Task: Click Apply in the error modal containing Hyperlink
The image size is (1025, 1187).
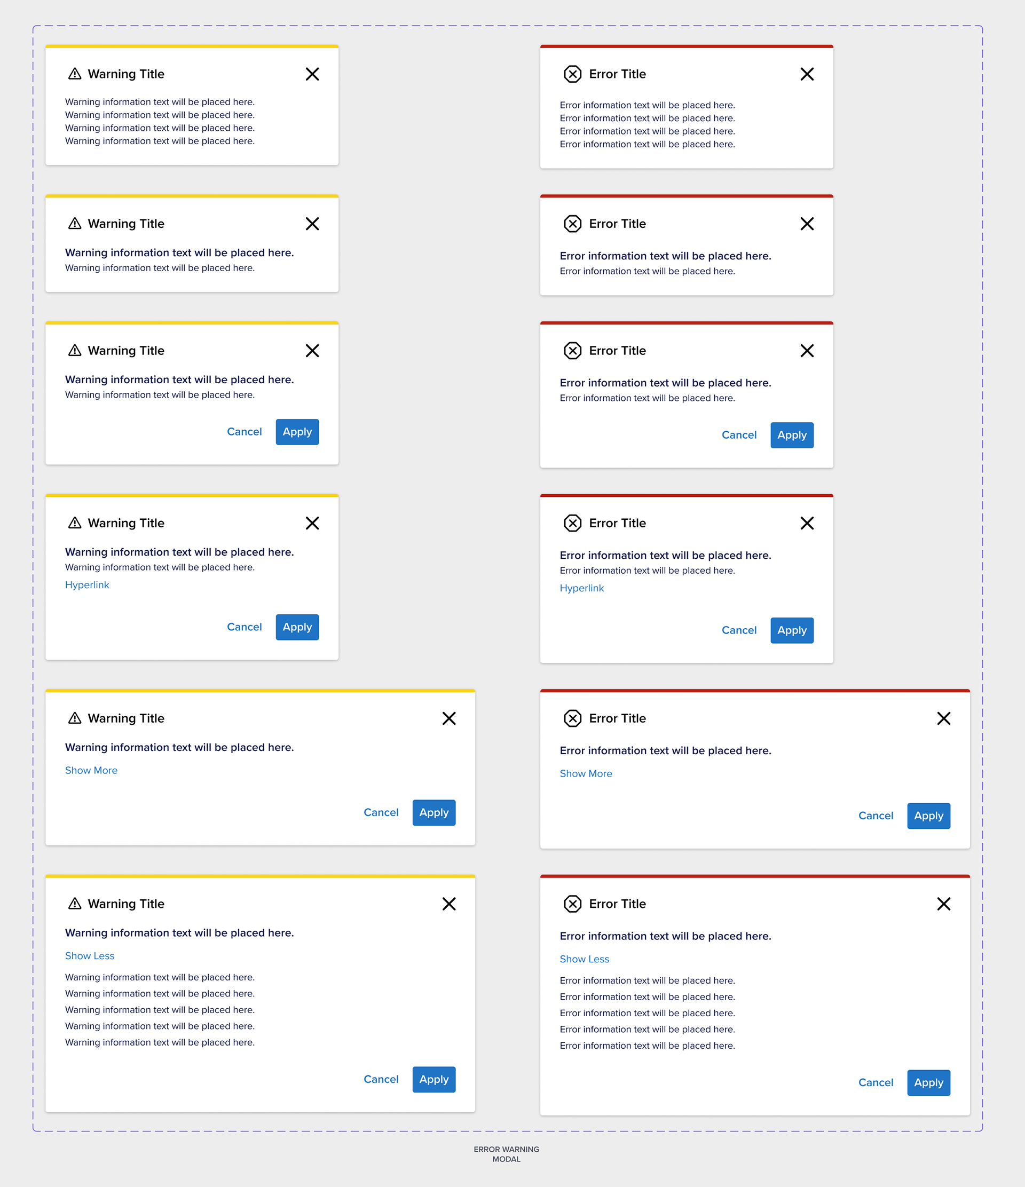Action: point(792,631)
